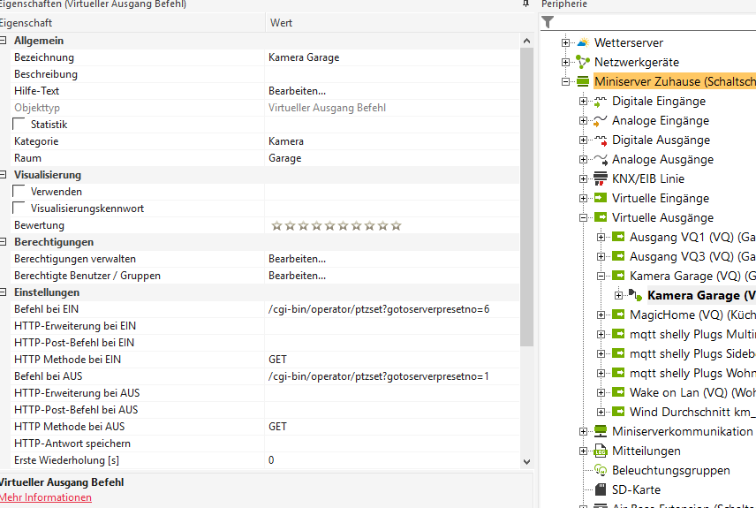Click the filter funnel icon in Peripherie
This screenshot has width=756, height=508.
click(x=548, y=22)
